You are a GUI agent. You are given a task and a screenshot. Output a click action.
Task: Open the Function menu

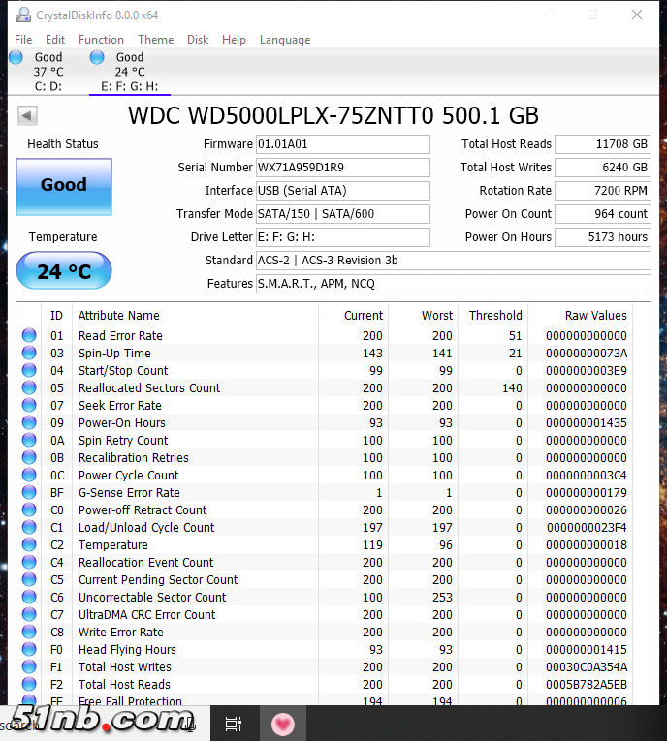(101, 40)
